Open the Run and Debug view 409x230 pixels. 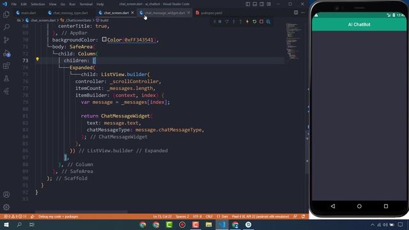pyautogui.click(x=6, y=53)
